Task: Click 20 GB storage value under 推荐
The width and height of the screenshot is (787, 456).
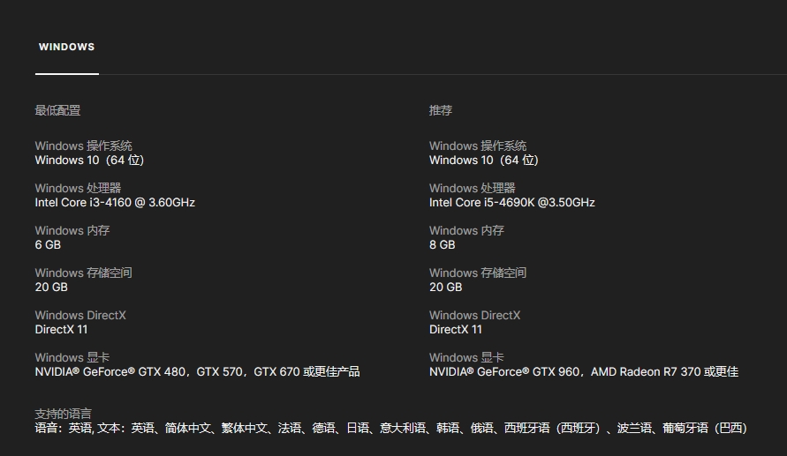Action: [445, 287]
